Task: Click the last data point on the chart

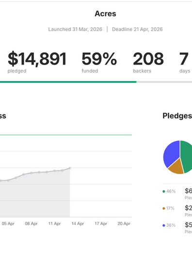Action: click(70, 168)
